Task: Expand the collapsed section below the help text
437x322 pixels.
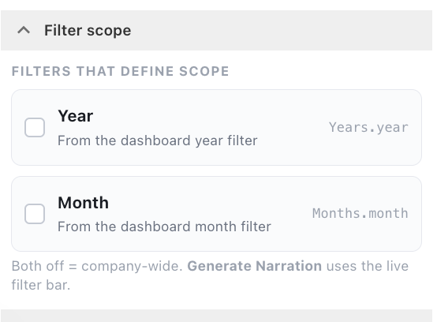Action: pyautogui.click(x=217, y=316)
